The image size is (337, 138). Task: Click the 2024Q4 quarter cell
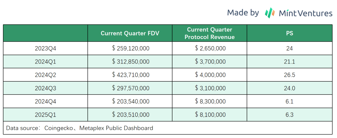pyautogui.click(x=45, y=102)
